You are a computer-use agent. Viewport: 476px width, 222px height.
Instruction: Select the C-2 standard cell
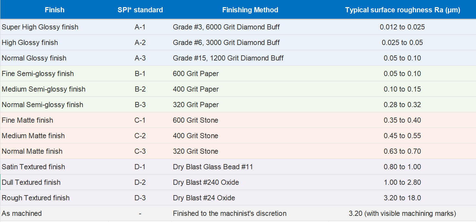click(140, 136)
